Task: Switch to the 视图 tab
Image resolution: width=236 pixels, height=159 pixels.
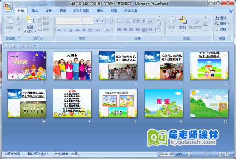Action: (x=114, y=11)
